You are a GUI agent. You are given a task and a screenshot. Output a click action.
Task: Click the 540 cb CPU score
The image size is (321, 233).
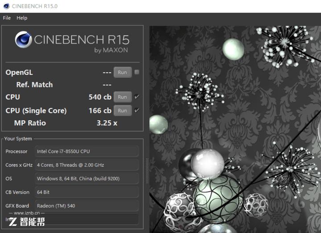tap(100, 97)
